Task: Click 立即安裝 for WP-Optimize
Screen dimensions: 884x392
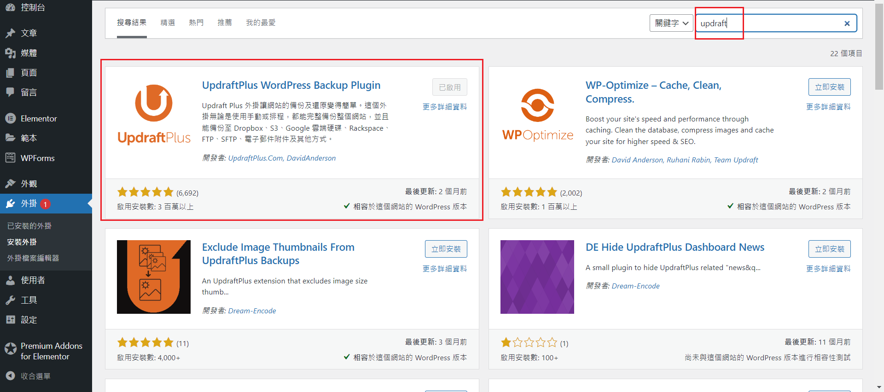Action: click(830, 87)
